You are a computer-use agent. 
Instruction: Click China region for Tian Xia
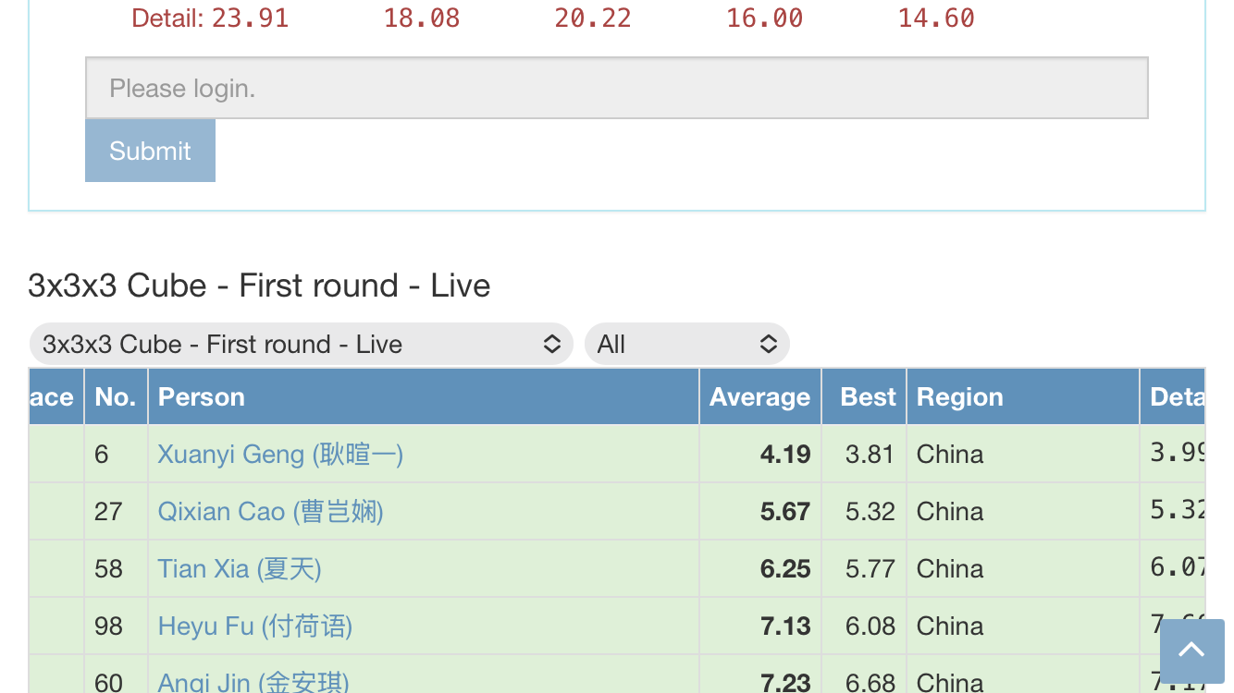tap(950, 569)
